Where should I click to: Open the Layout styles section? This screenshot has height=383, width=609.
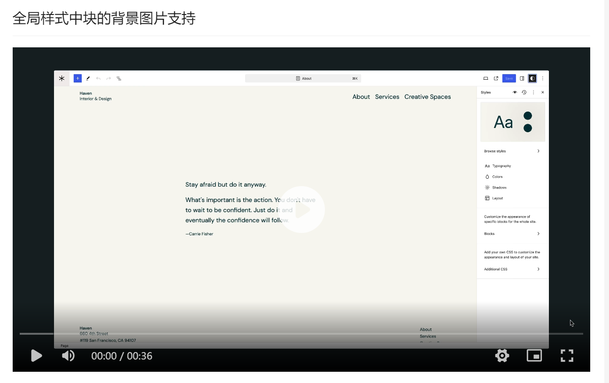click(497, 198)
